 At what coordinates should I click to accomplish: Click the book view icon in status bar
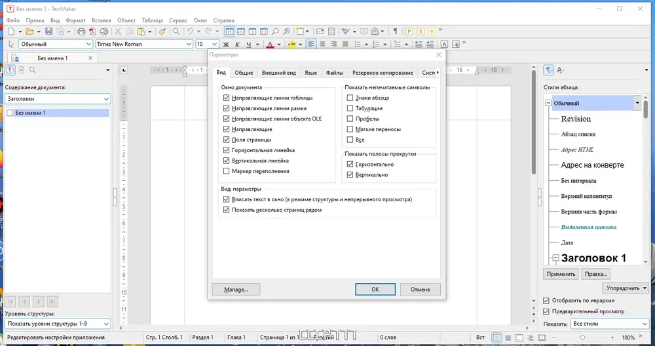(x=542, y=337)
